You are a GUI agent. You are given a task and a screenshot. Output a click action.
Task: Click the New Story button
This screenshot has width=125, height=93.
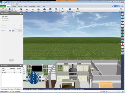pyautogui.click(x=4, y=89)
